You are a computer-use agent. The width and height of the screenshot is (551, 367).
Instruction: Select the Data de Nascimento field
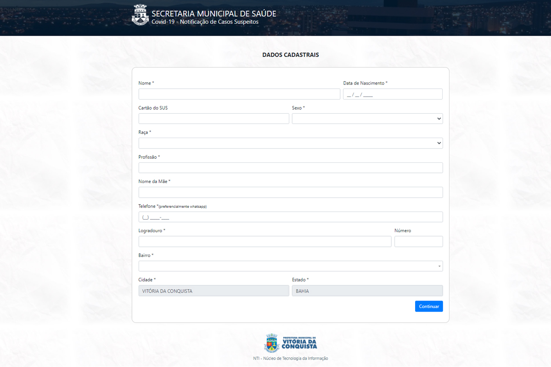pyautogui.click(x=392, y=94)
